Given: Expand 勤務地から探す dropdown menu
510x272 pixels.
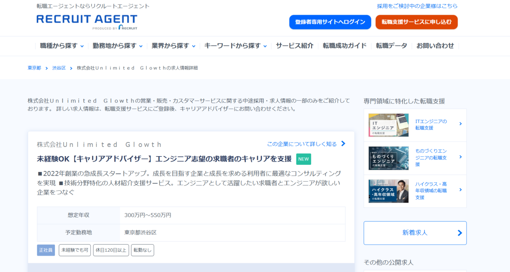Looking at the screenshot, I should [x=118, y=46].
